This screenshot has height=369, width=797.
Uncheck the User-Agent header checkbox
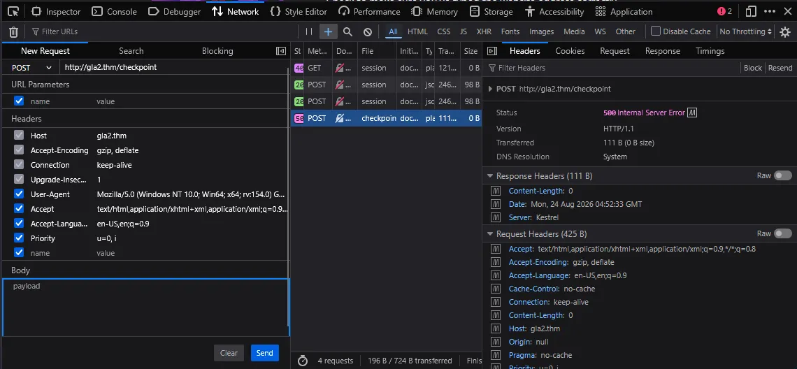coord(19,194)
